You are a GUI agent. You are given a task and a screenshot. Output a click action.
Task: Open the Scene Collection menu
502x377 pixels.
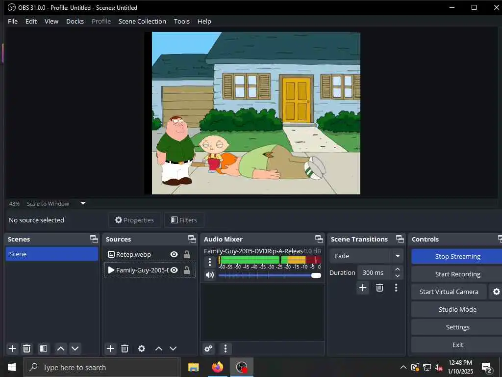tap(142, 21)
